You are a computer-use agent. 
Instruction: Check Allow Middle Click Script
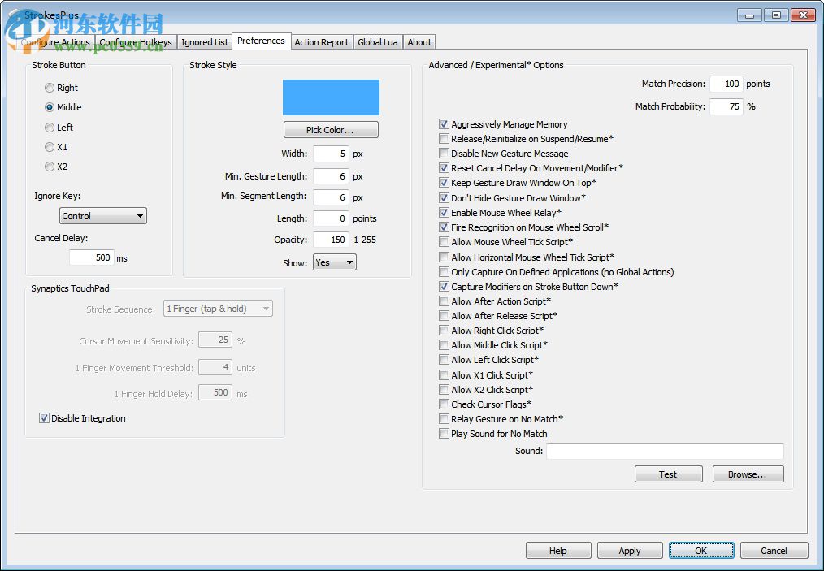(444, 345)
